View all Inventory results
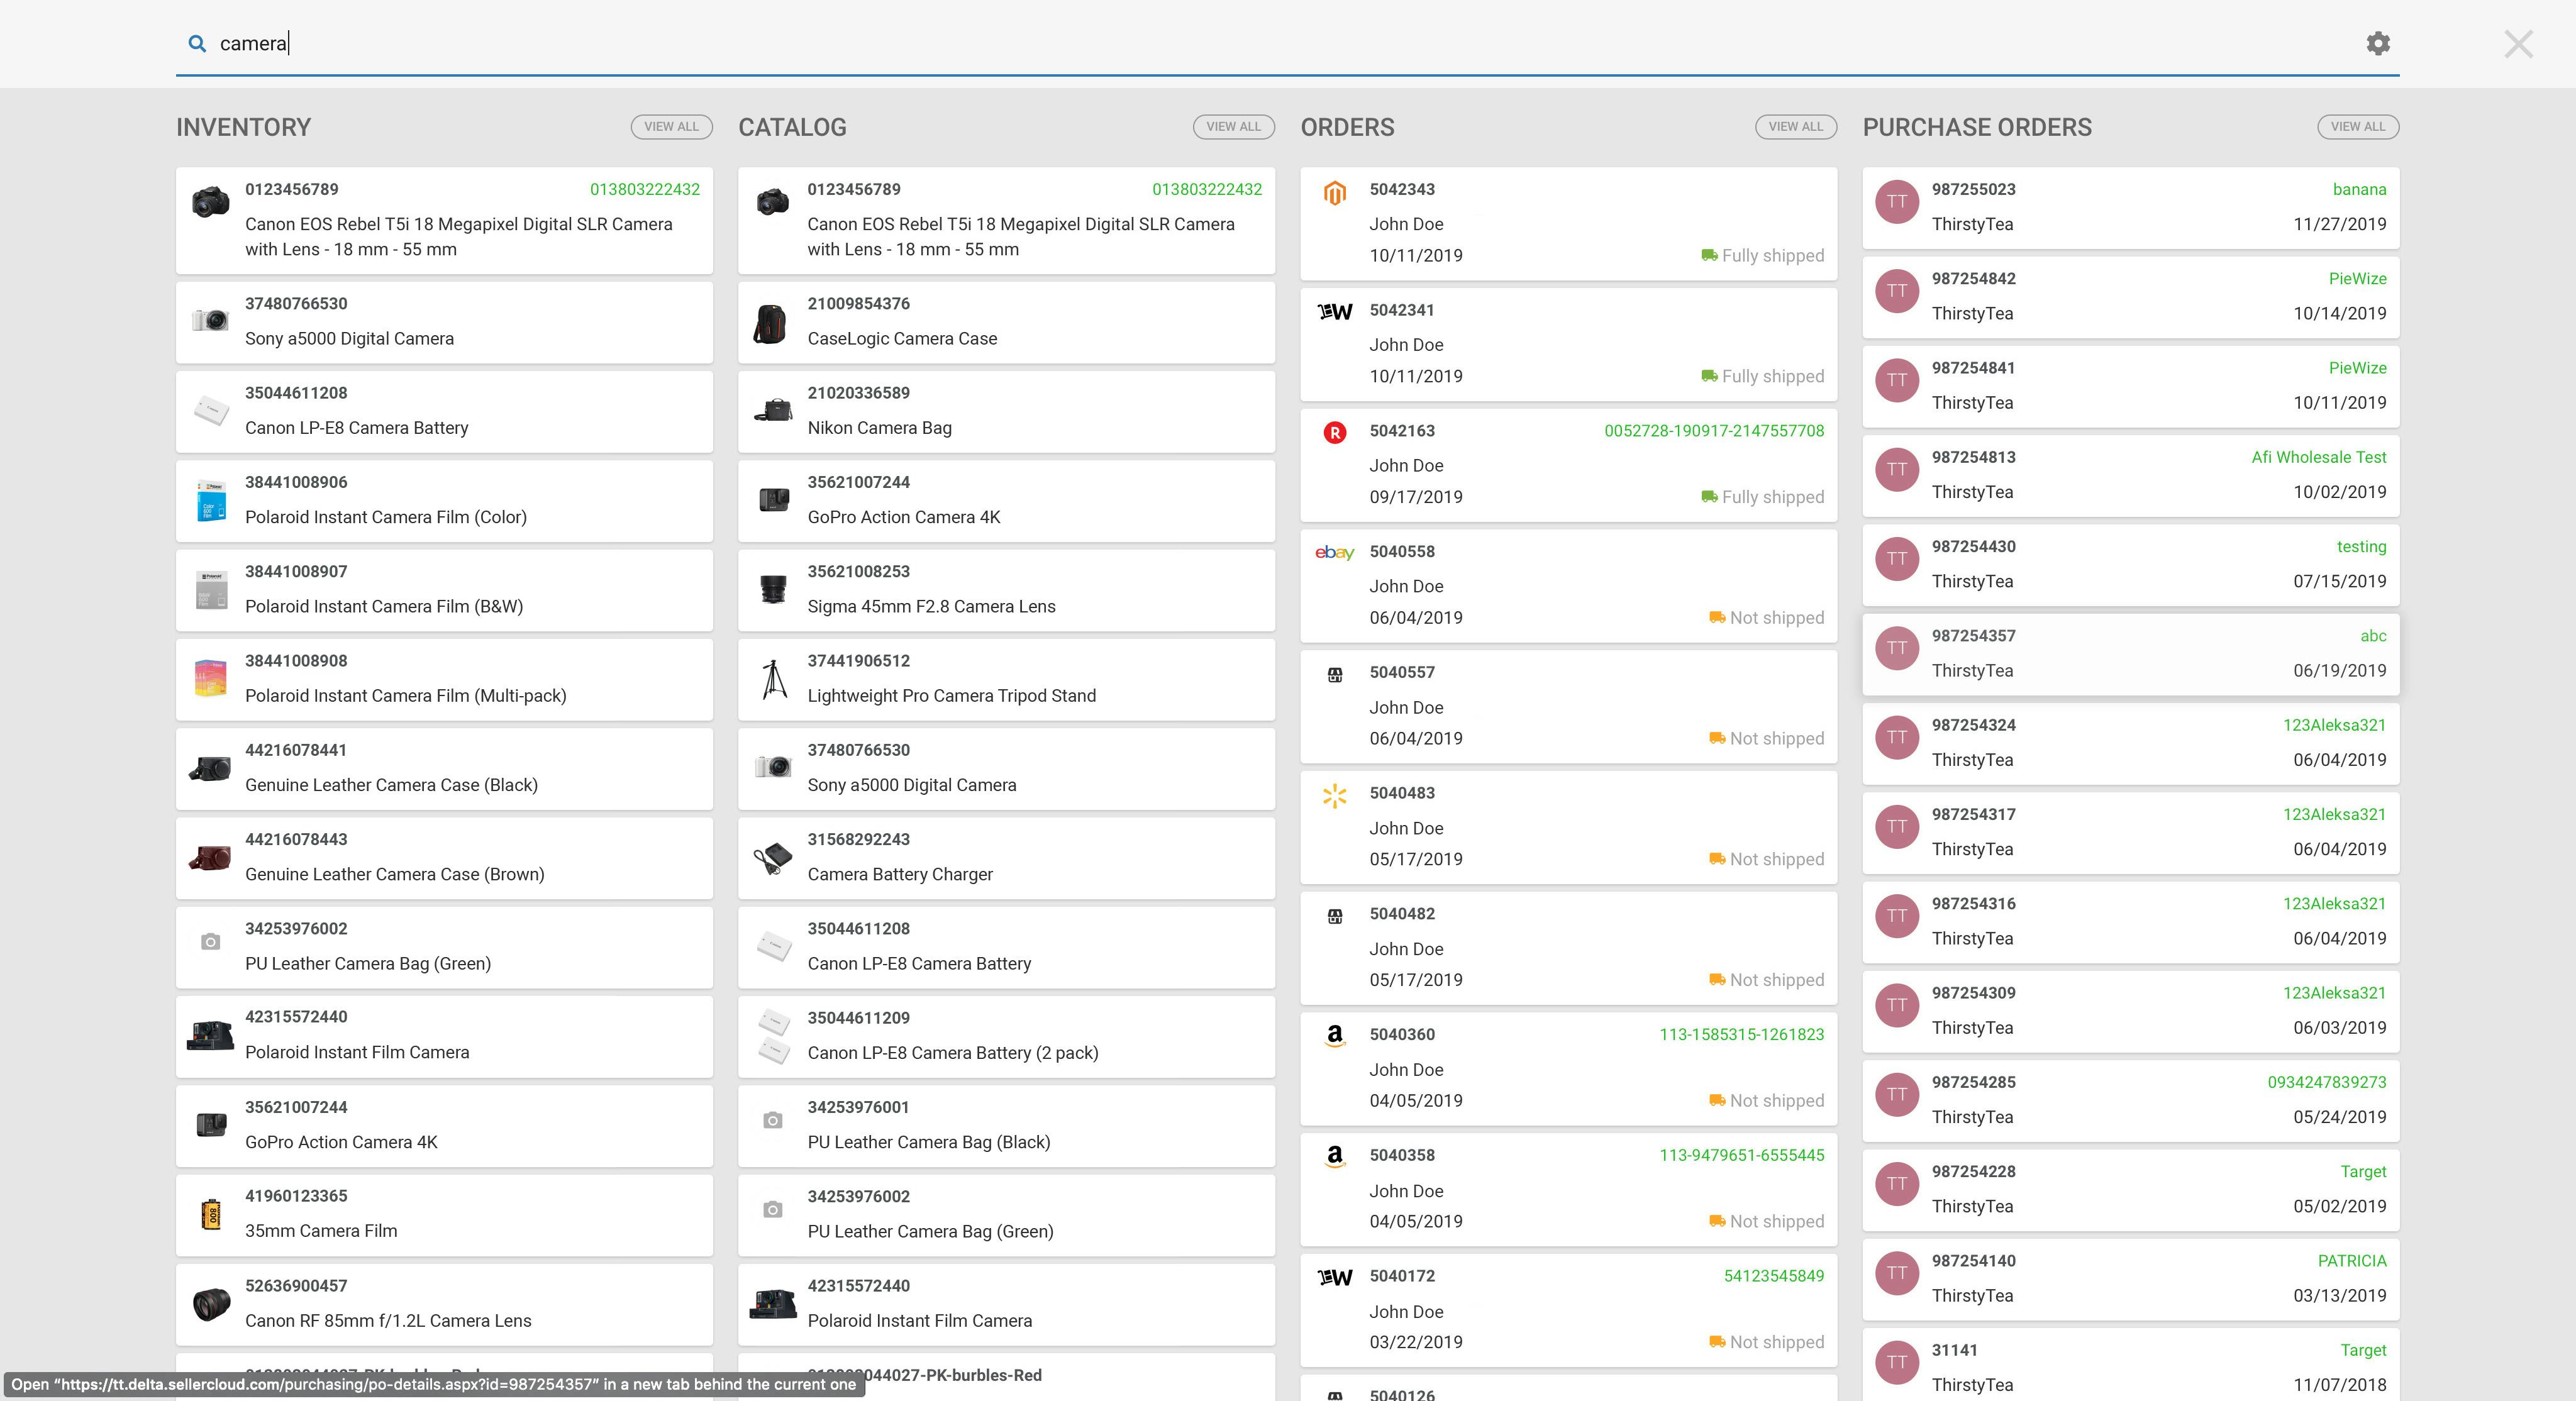The image size is (2576, 1401). 671,127
